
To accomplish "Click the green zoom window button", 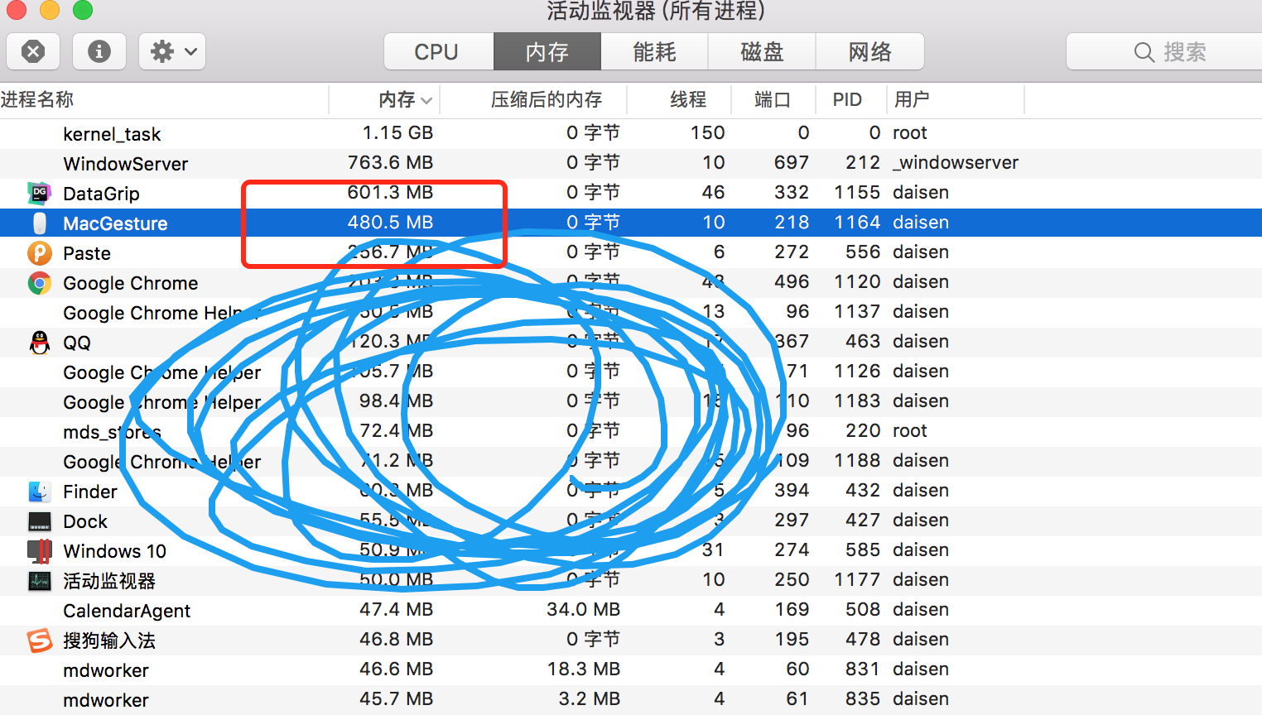I will [83, 10].
